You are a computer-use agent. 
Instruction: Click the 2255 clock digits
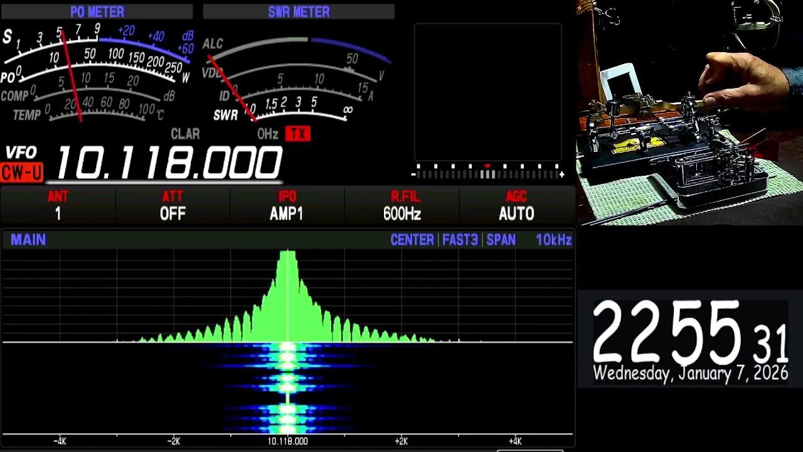click(666, 331)
